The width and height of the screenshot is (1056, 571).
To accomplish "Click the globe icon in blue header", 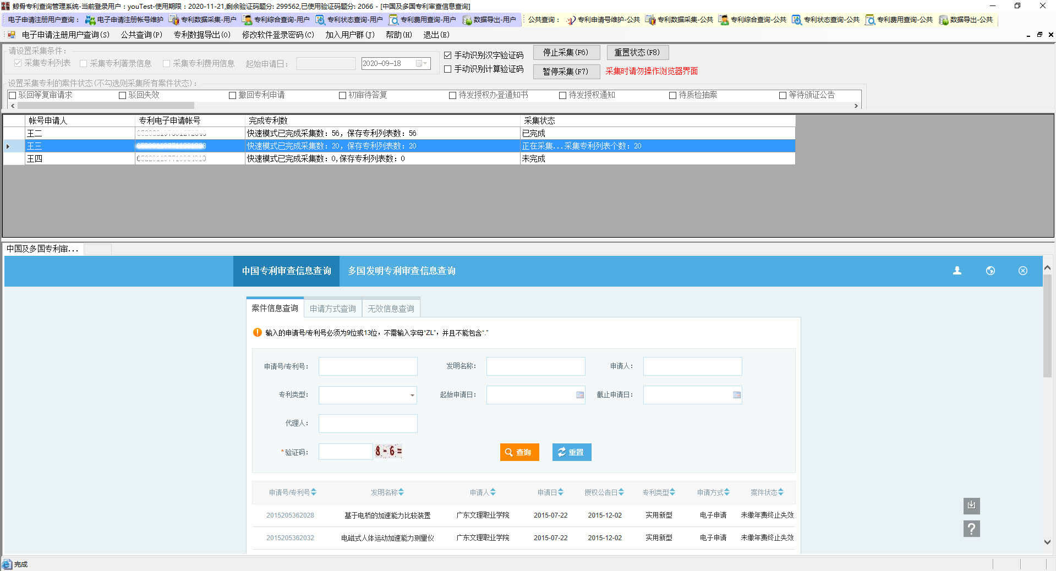I will 990,271.
